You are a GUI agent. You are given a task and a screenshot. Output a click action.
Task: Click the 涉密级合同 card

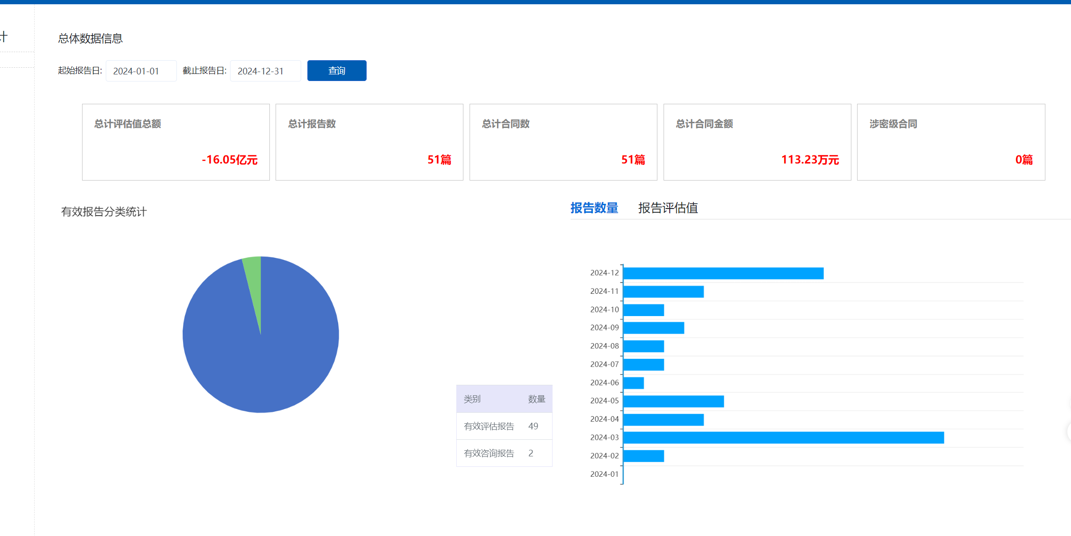(x=951, y=142)
